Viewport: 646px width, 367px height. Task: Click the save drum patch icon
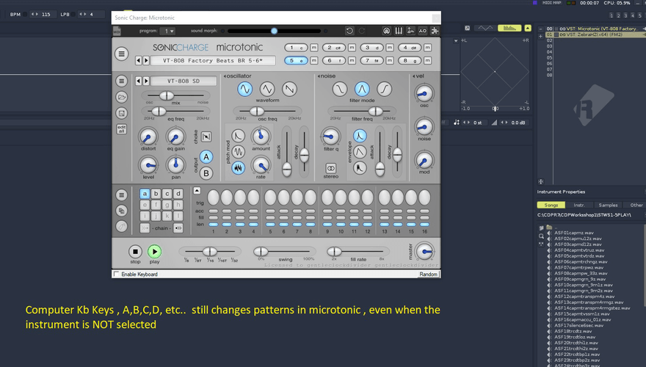click(x=122, y=113)
